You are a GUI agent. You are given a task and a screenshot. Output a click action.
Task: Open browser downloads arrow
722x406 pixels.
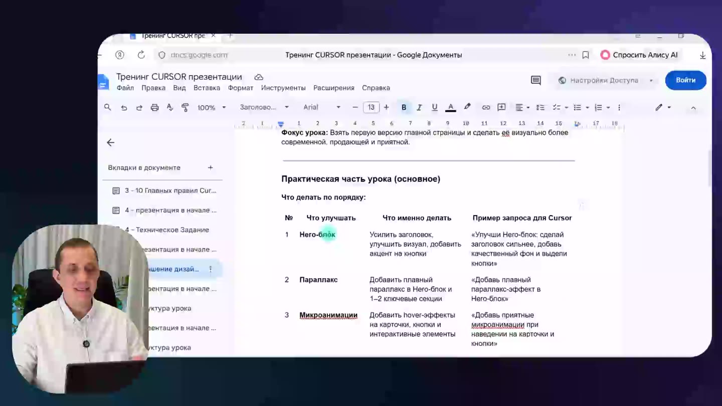click(x=703, y=55)
